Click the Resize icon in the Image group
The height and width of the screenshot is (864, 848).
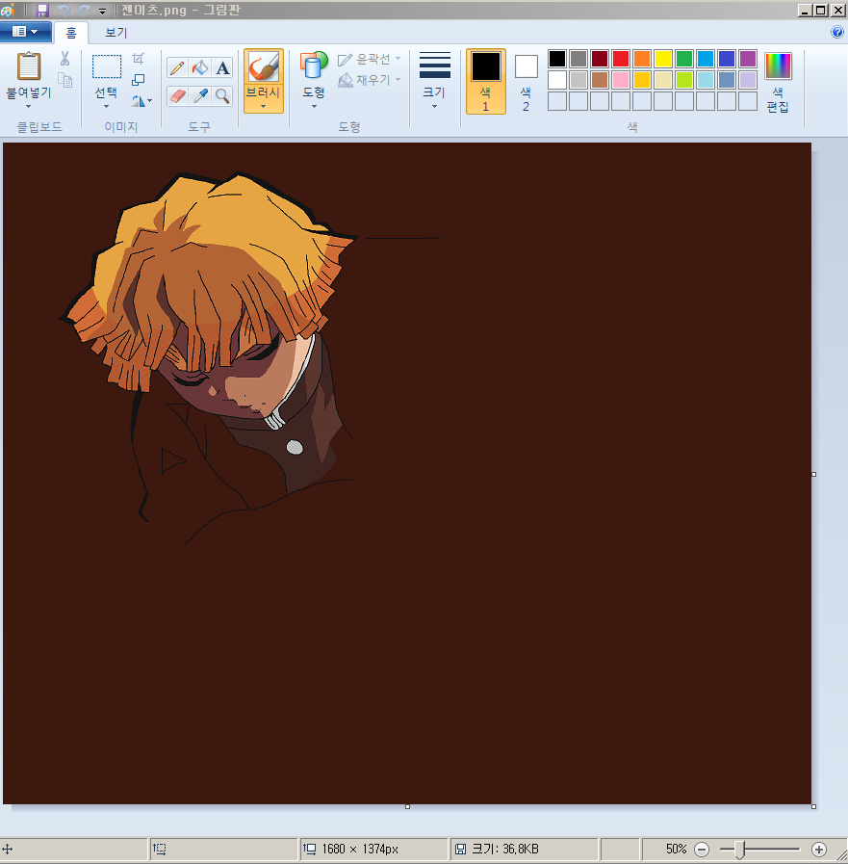(139, 80)
